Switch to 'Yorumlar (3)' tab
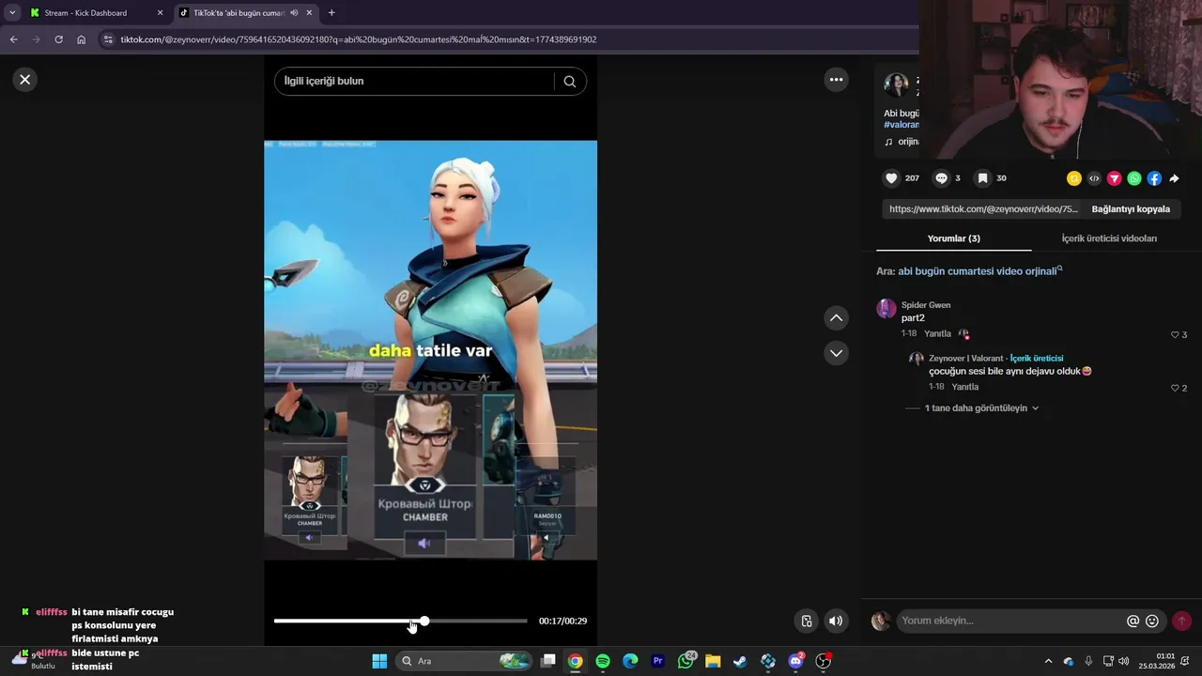 (x=953, y=238)
